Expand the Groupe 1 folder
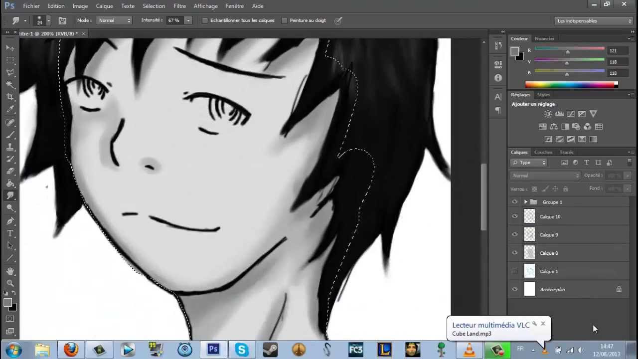Screen dimensions: 638x359 coord(525,202)
